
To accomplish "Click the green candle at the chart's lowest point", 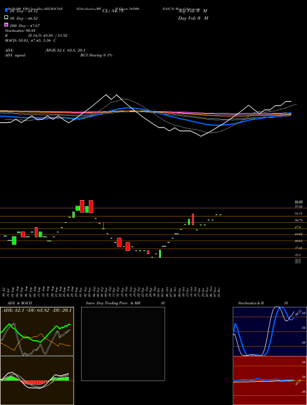I will tap(160, 253).
